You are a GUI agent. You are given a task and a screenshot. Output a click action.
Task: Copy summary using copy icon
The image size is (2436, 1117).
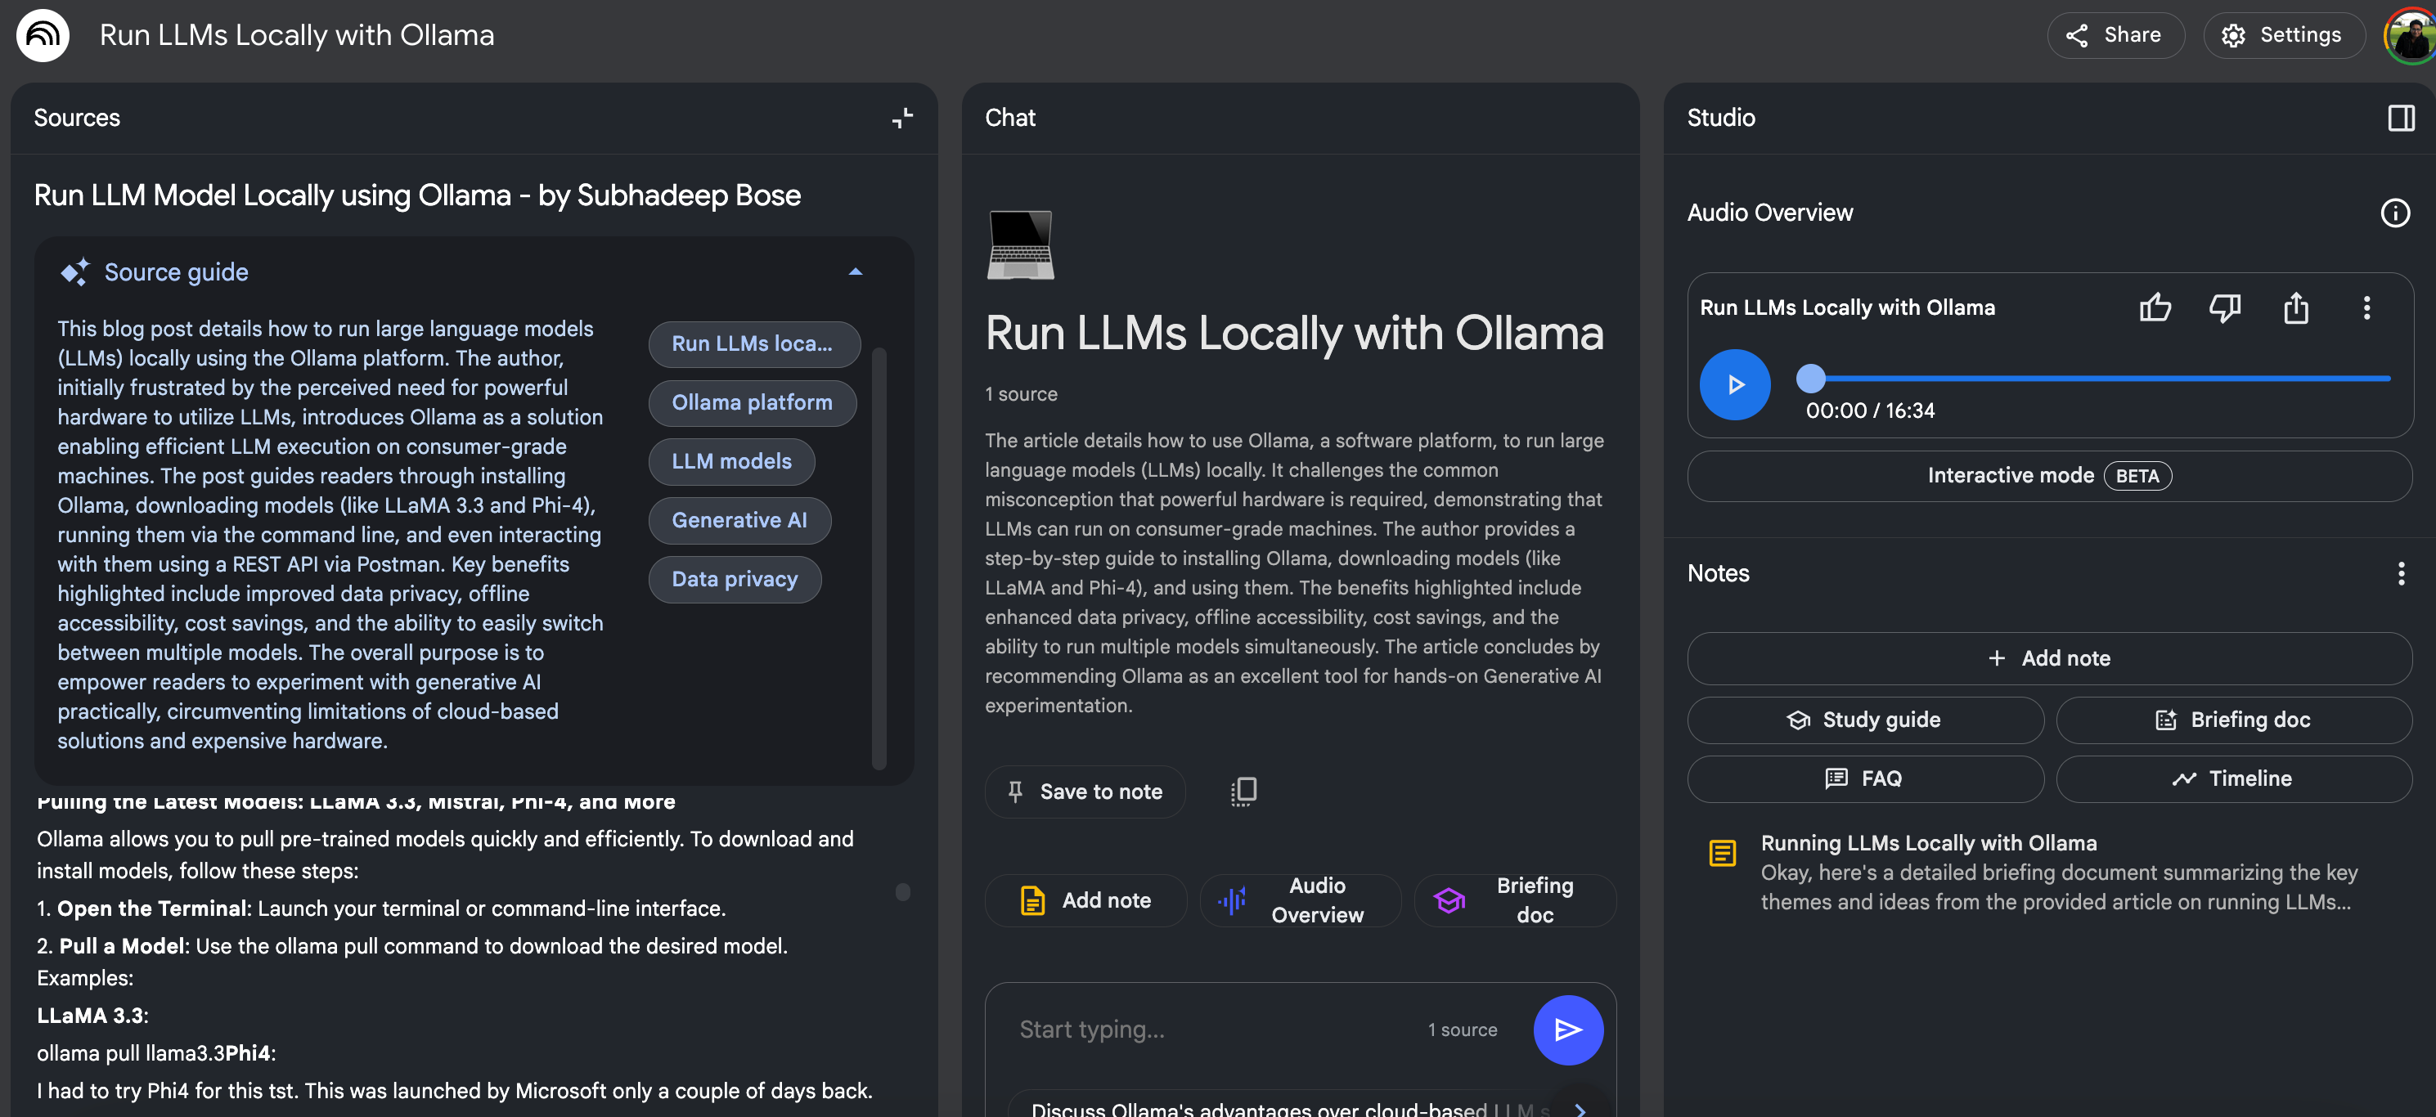(1243, 791)
